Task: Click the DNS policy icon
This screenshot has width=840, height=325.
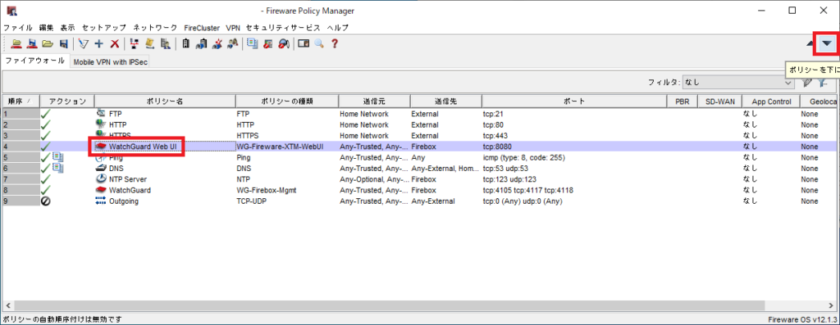Action: point(101,168)
